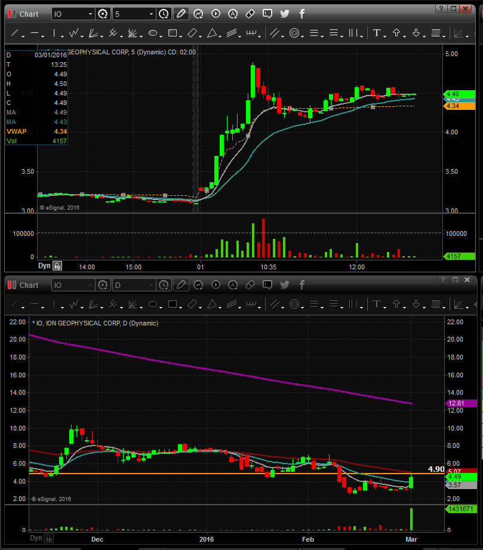The height and width of the screenshot is (550, 483).
Task: Open the circled-A alerts icon in the top chart
Action: tap(233, 14)
